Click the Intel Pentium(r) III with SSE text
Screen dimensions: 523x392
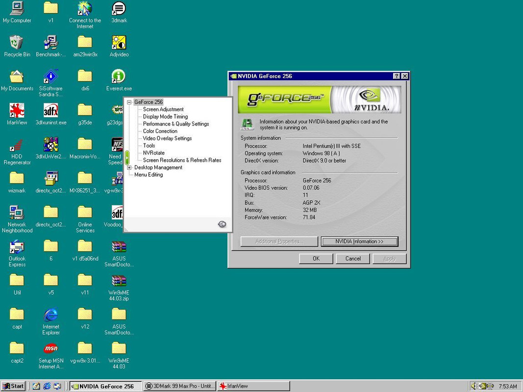[x=331, y=146]
